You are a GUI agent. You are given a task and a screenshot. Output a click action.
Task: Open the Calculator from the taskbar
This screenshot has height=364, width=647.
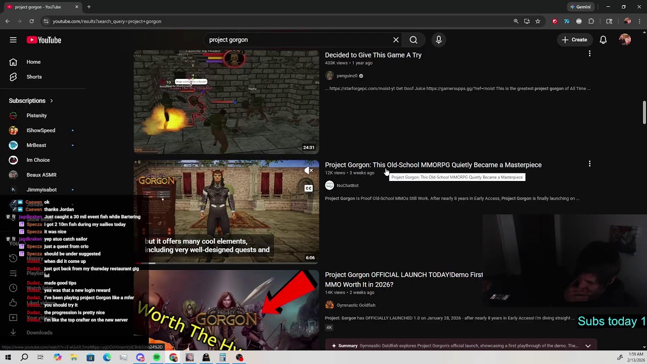(x=223, y=357)
